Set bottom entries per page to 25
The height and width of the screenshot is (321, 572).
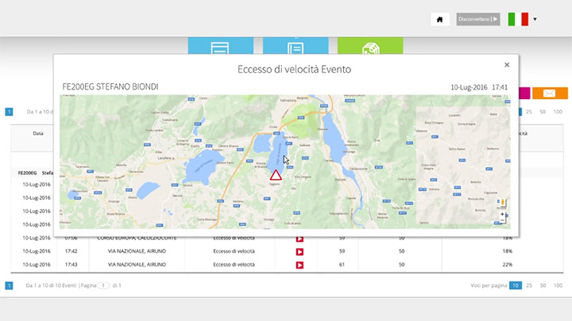[529, 285]
